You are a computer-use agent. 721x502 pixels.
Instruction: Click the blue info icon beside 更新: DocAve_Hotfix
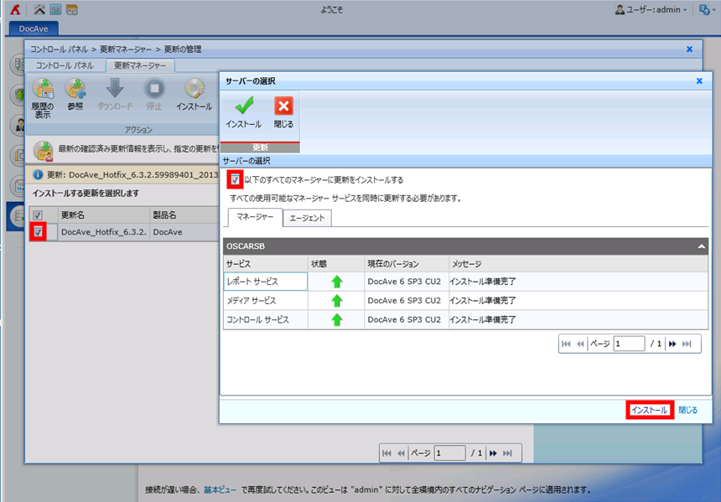coord(39,174)
